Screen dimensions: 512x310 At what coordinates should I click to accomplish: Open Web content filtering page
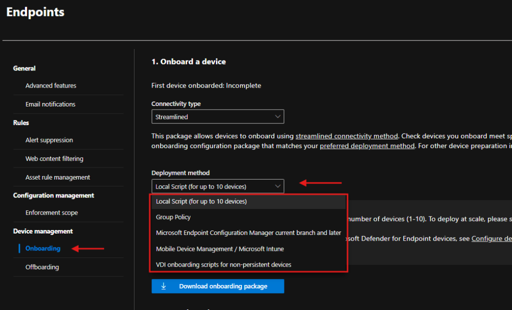point(54,159)
